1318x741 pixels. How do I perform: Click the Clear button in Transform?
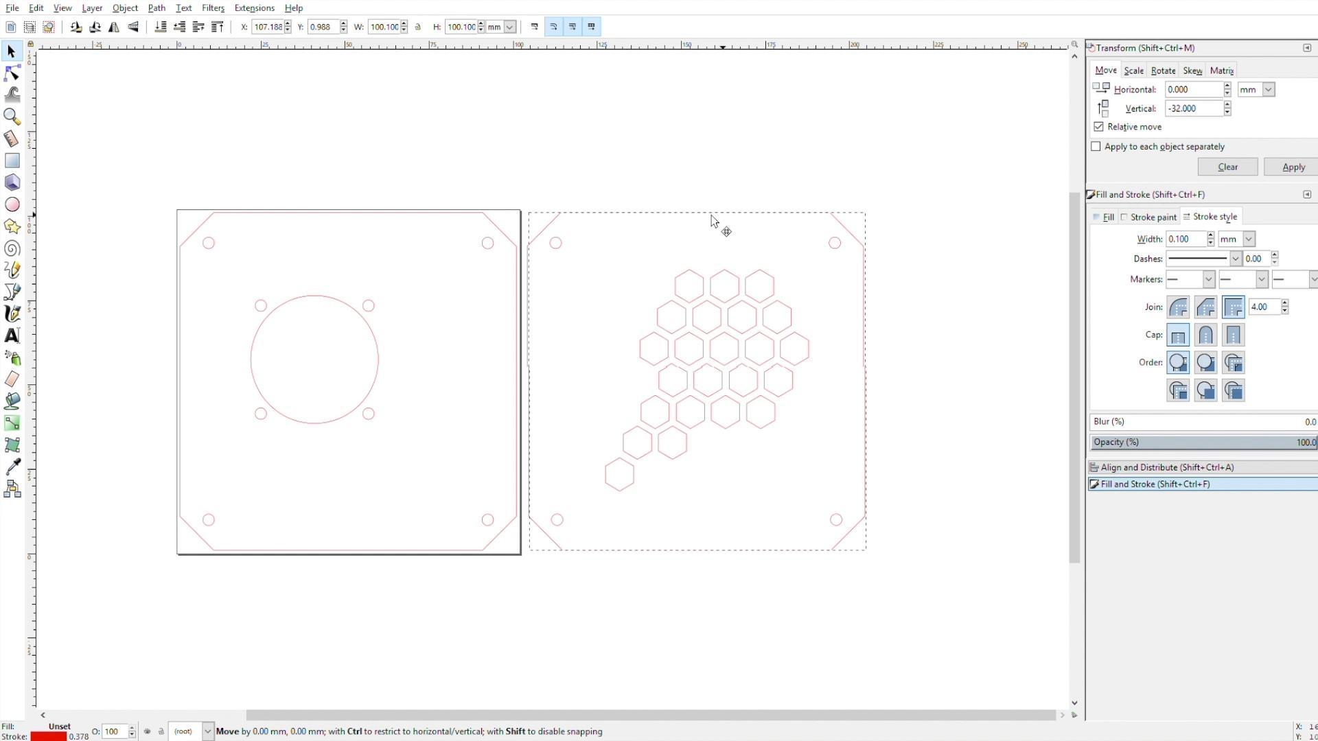tap(1227, 167)
